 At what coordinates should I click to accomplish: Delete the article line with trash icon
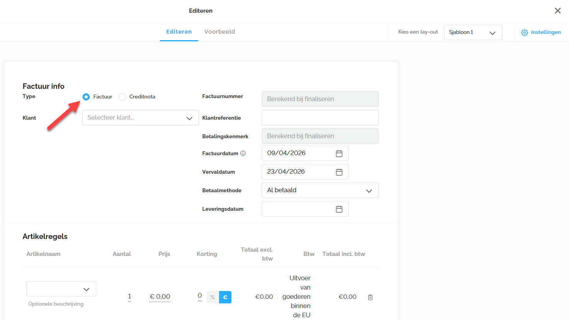(x=370, y=297)
